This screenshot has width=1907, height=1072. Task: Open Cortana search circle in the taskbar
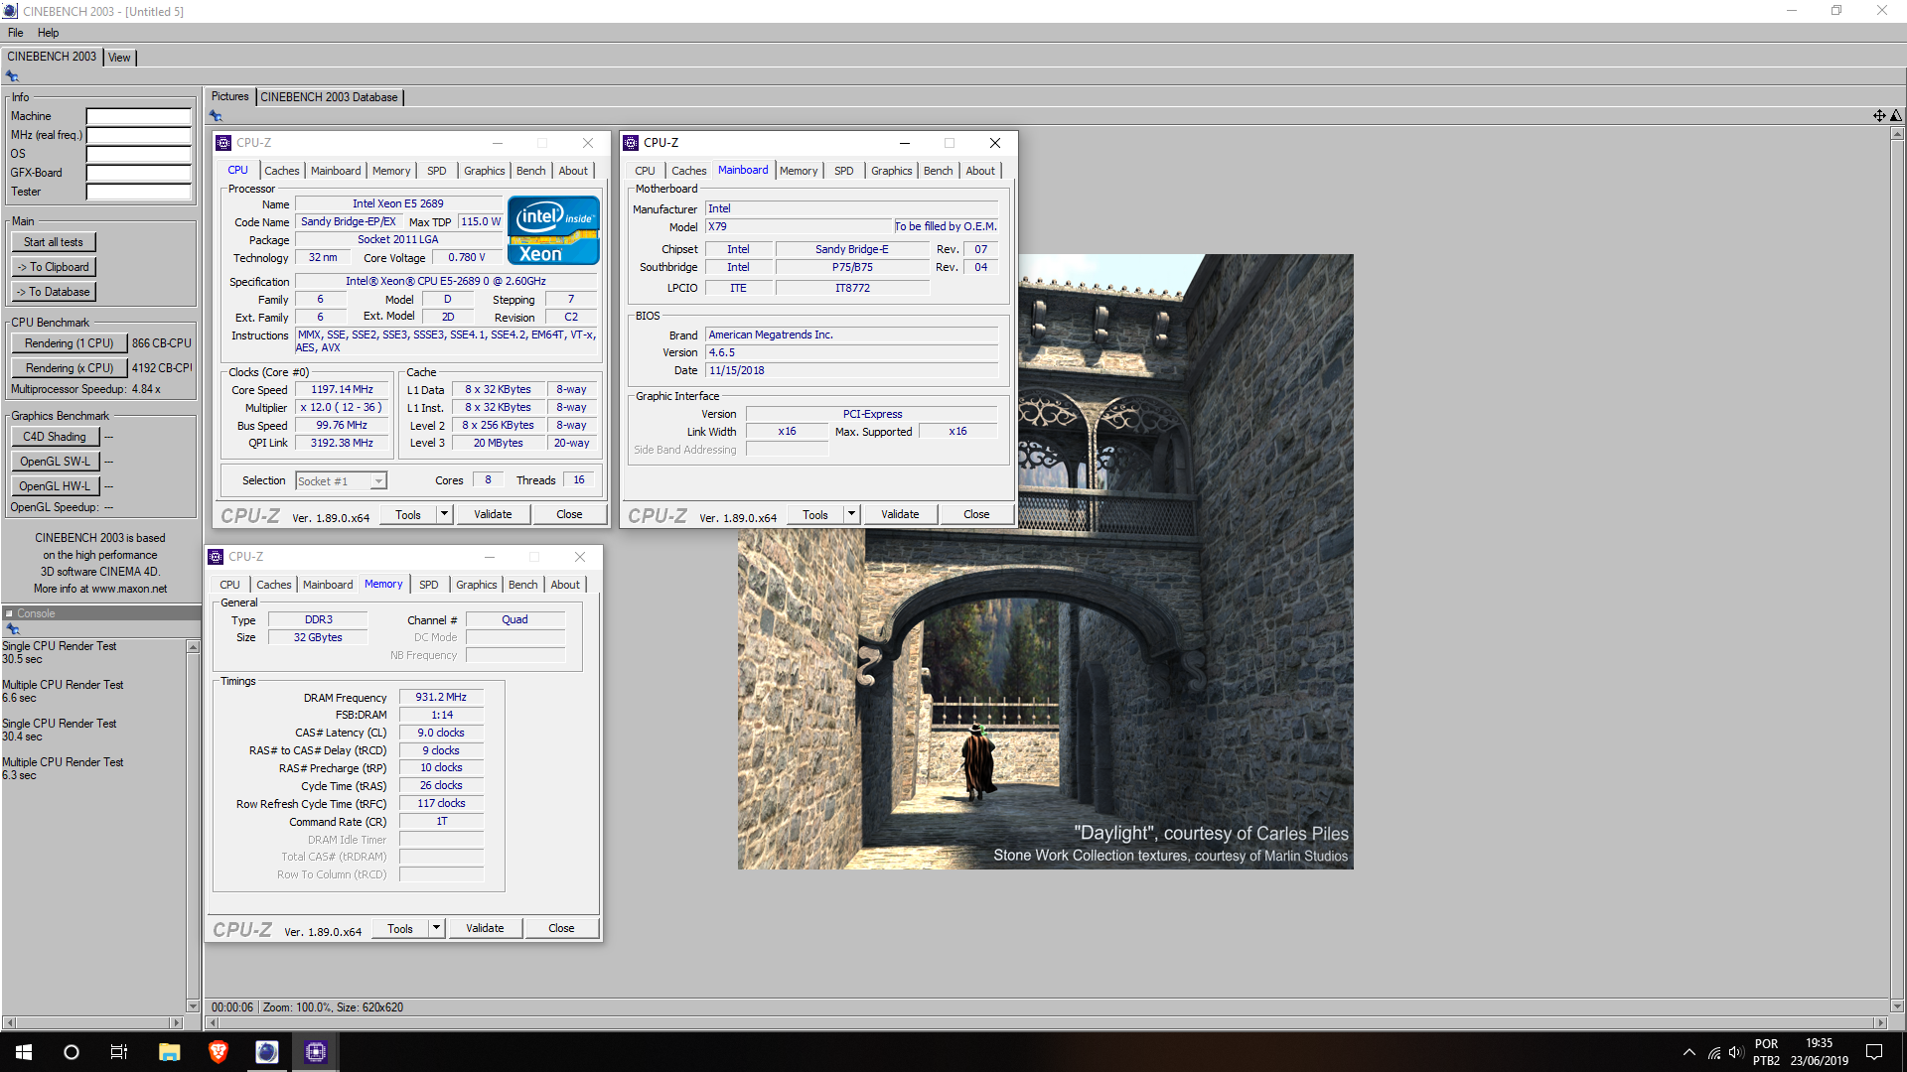pos(72,1052)
